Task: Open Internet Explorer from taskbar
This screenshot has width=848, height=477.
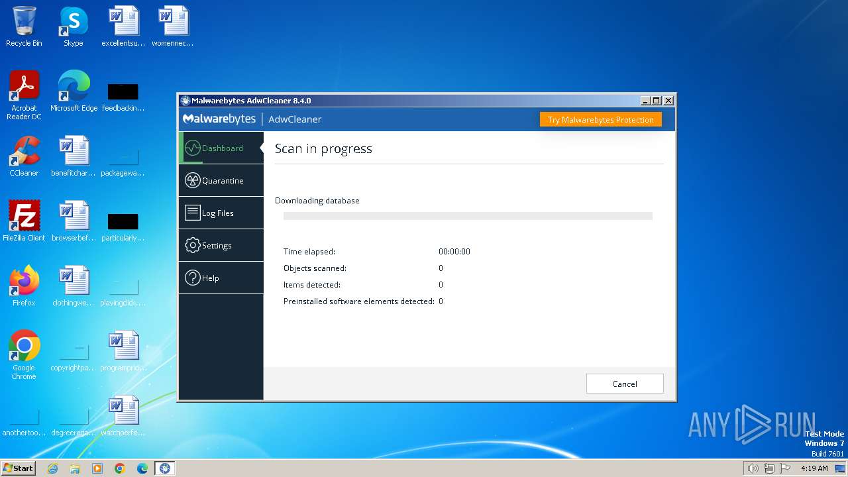Action: click(52, 468)
